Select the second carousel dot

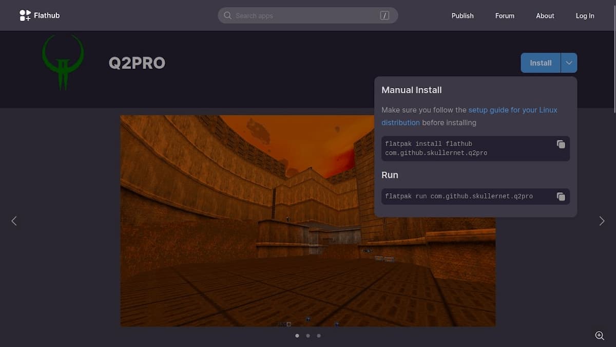[307, 336]
